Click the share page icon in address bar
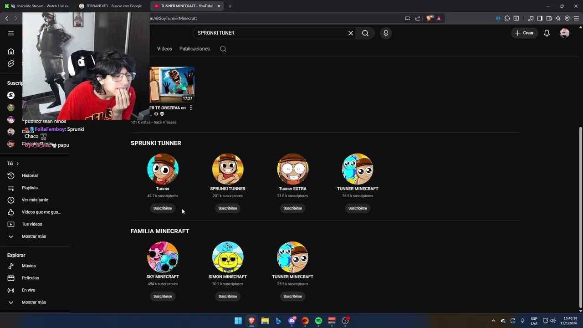The height and width of the screenshot is (328, 583). point(418,18)
